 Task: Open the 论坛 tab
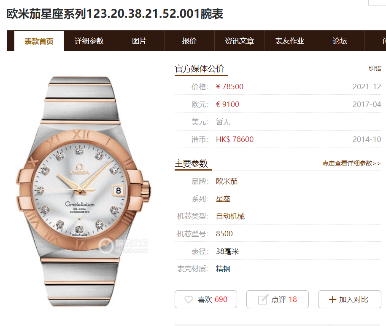coord(340,41)
